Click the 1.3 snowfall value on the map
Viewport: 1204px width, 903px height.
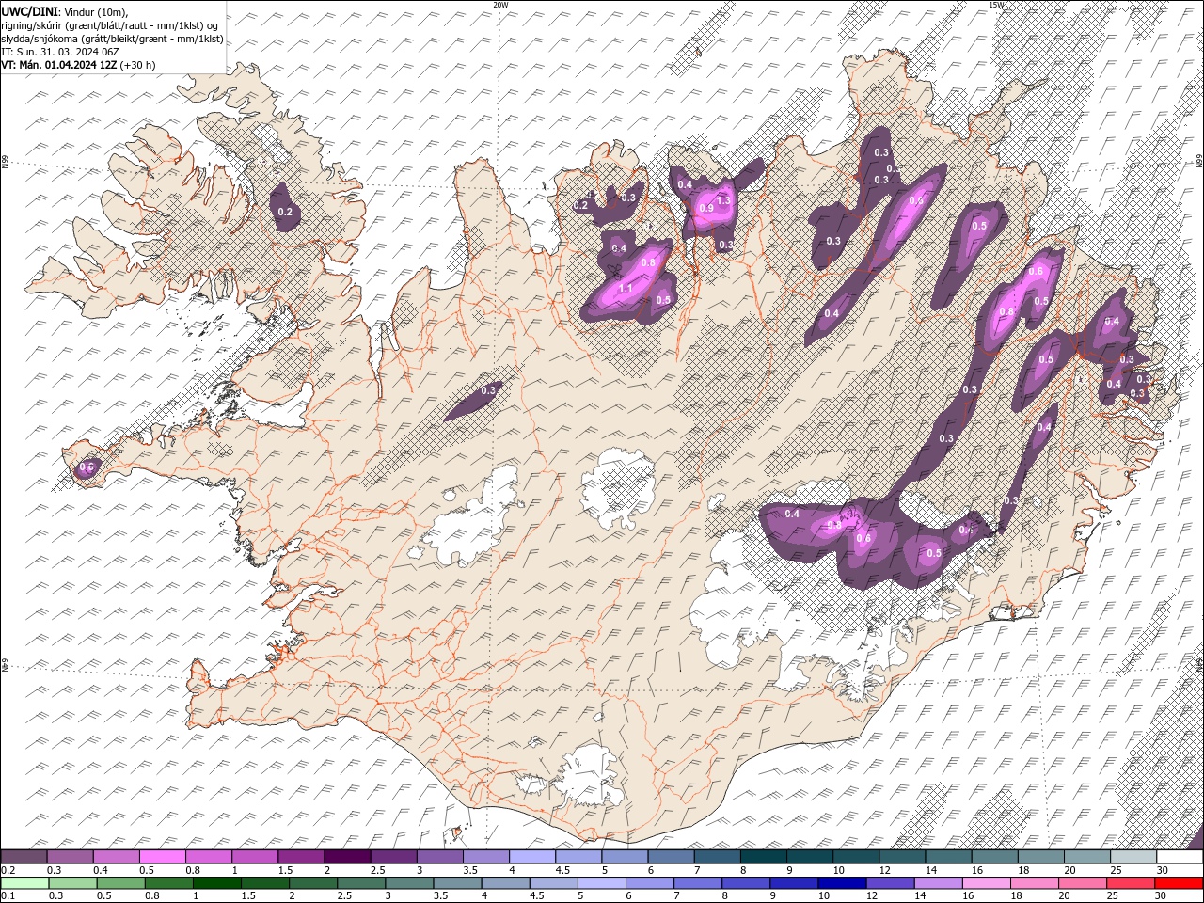pyautogui.click(x=723, y=200)
